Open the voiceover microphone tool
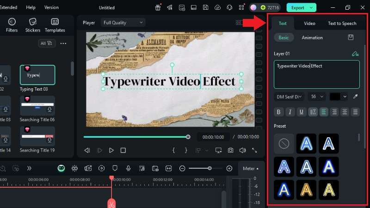The height and width of the screenshot is (208, 370). [x=129, y=168]
